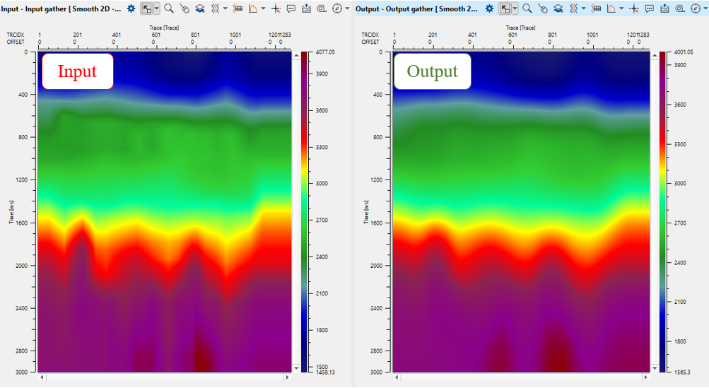Screen dimensions: 709x388
Task: Toggle selection pointer mode in Output toolbar
Action: (505, 8)
